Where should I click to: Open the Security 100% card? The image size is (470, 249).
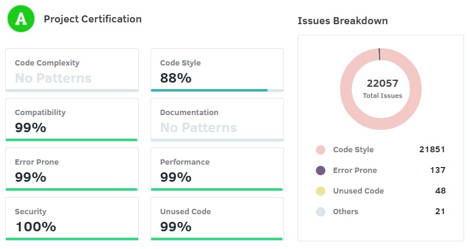click(72, 219)
